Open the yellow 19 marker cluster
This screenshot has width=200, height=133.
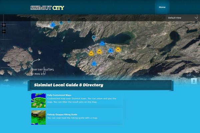(99, 52)
